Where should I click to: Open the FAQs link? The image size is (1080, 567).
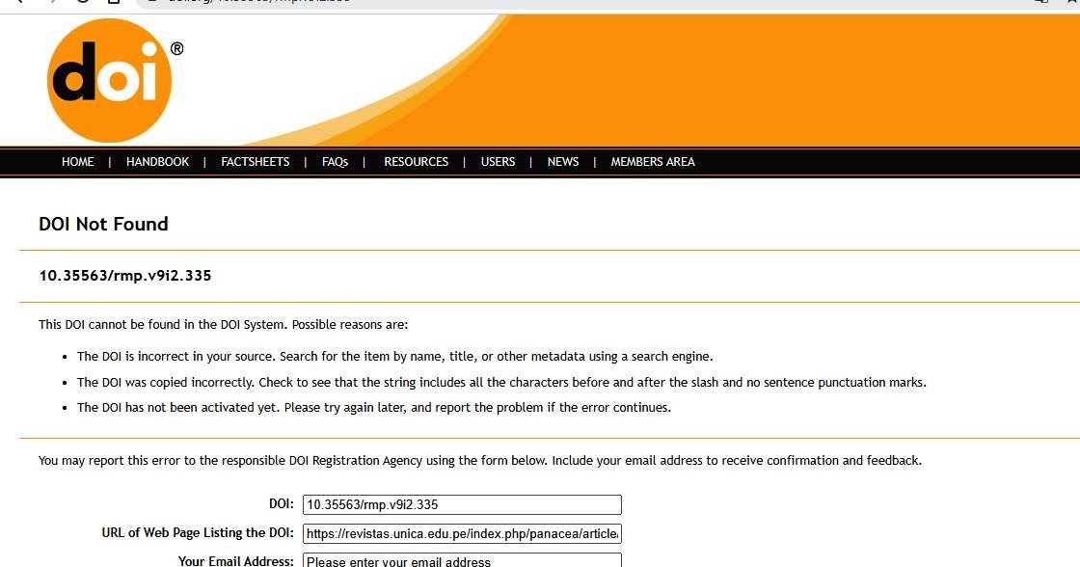(335, 161)
